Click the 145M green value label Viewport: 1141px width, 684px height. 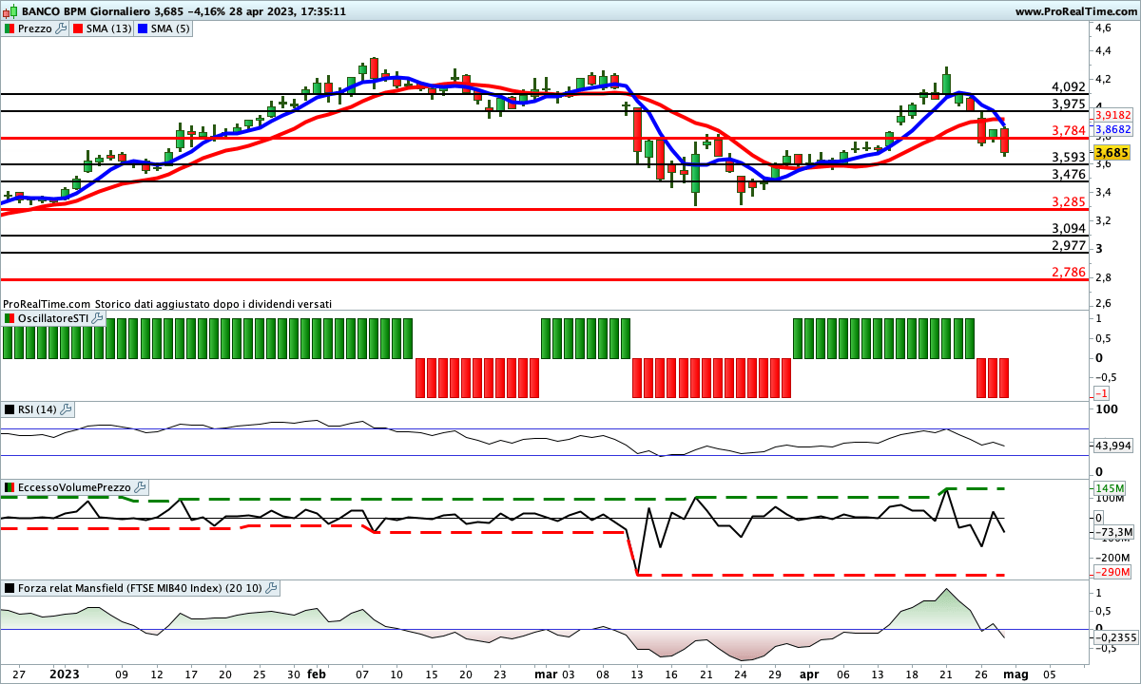1111,488
